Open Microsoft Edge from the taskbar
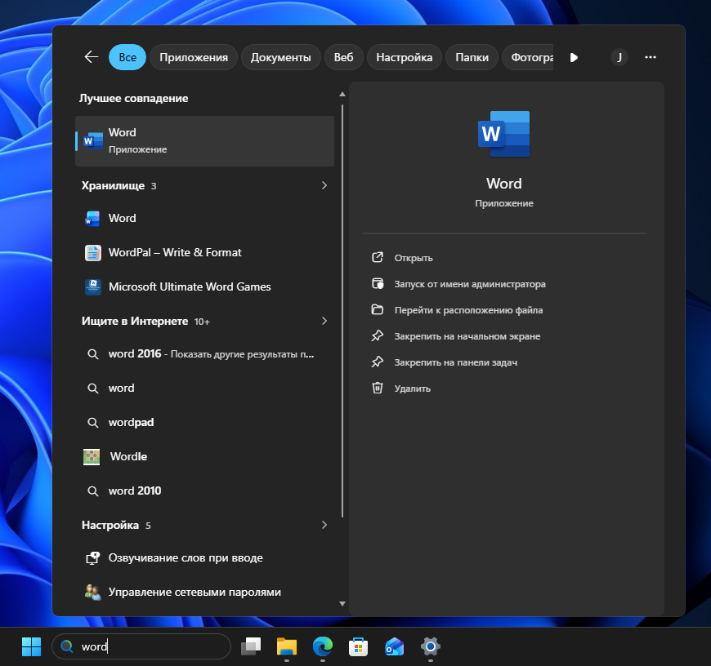 (x=322, y=646)
